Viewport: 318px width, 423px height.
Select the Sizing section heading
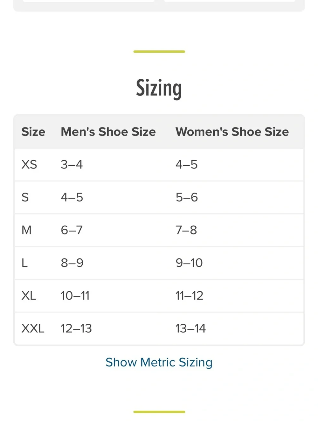[x=159, y=88]
